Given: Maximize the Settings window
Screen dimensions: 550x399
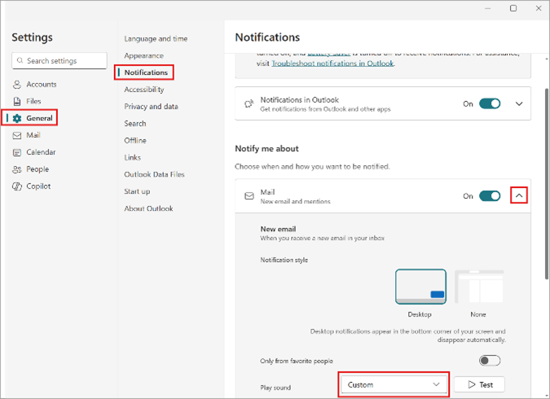Looking at the screenshot, I should point(513,8).
